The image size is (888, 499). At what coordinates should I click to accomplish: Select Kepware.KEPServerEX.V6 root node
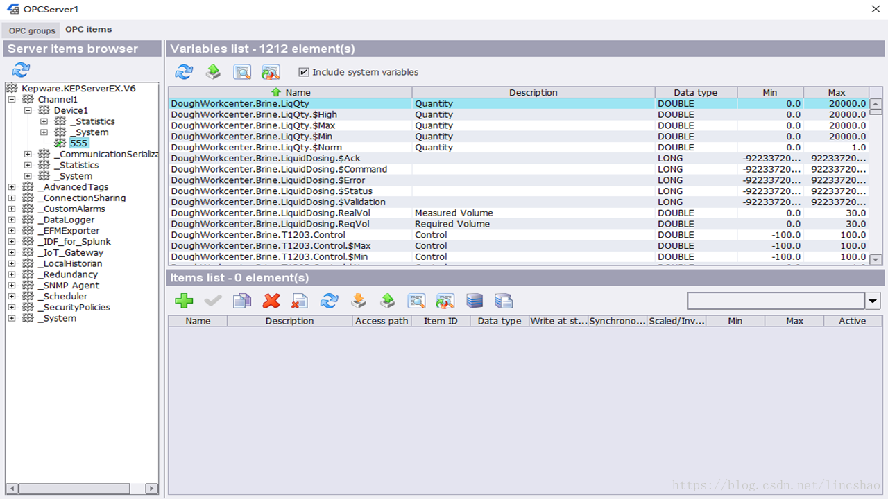point(78,89)
